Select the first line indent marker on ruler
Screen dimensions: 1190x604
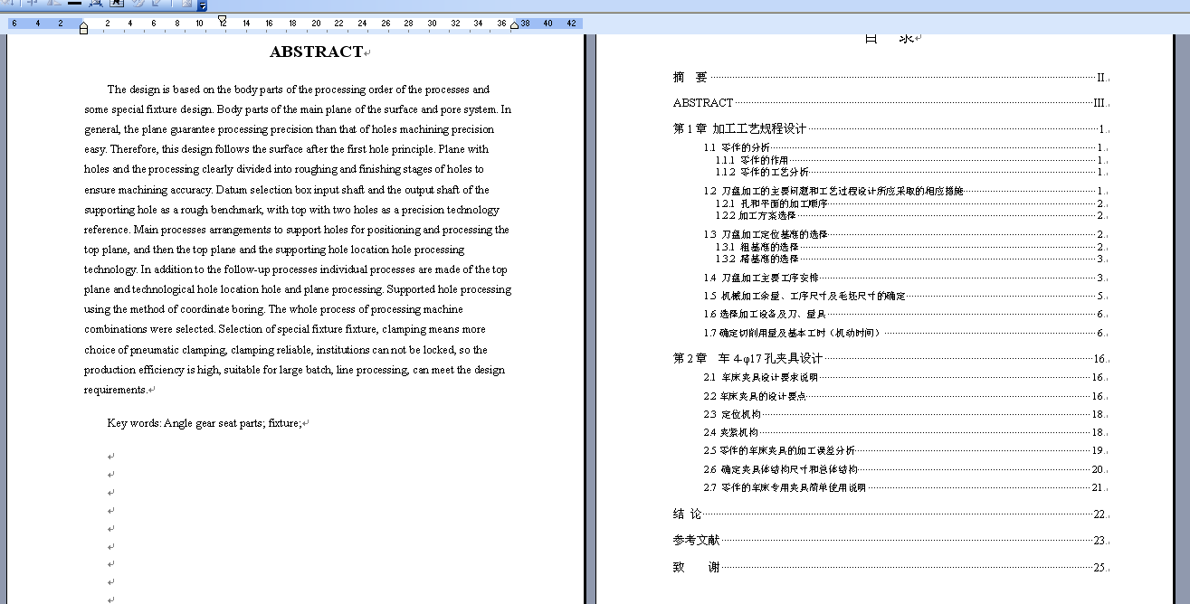tap(223, 20)
